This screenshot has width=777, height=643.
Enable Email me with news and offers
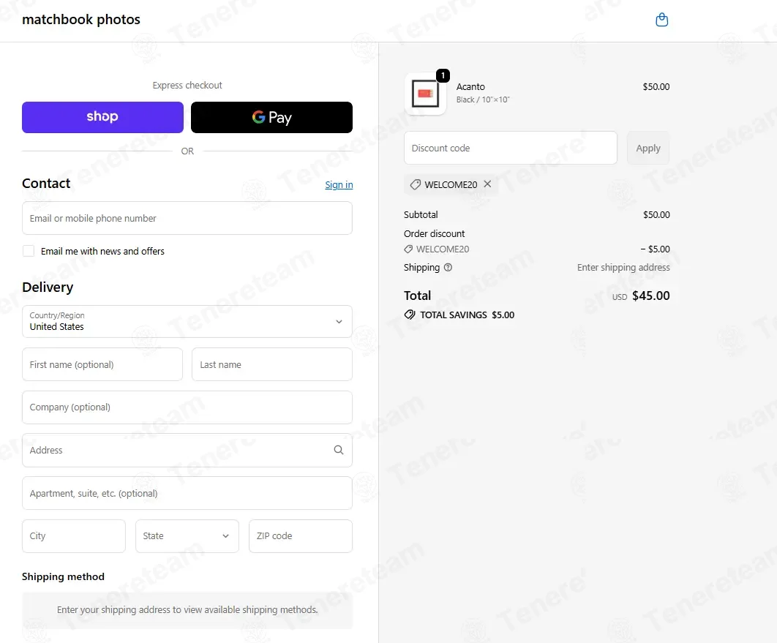(x=29, y=251)
